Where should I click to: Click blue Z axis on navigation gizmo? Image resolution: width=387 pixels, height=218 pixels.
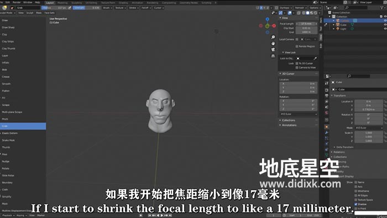point(267,19)
